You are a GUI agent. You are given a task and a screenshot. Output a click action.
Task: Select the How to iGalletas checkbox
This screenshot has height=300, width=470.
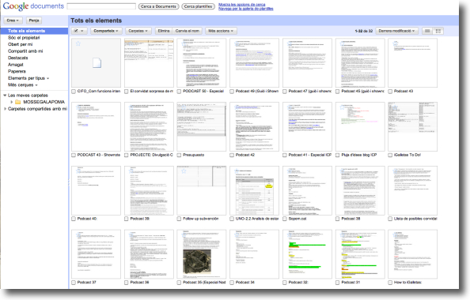click(x=390, y=283)
